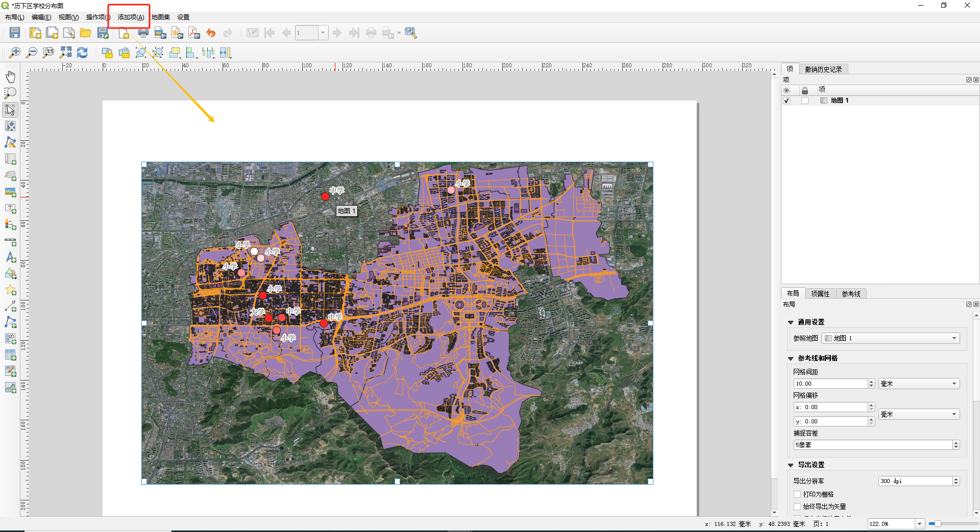Switch to the 撤销历史记录 tab
This screenshot has height=532, width=980.
click(823, 69)
